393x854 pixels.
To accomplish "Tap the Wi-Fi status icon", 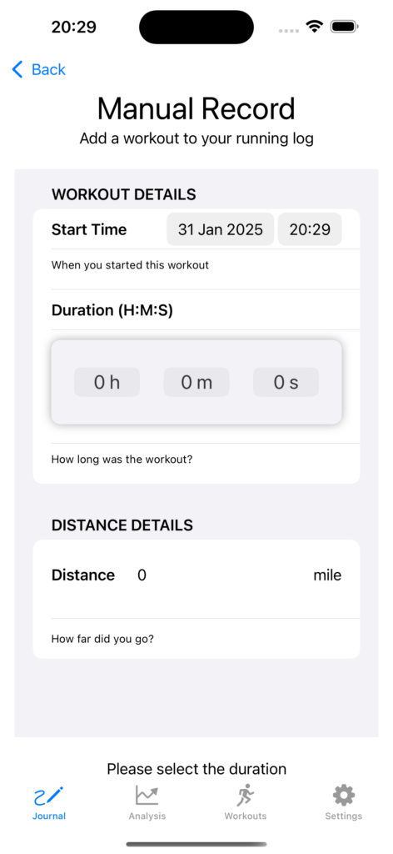I will click(314, 26).
